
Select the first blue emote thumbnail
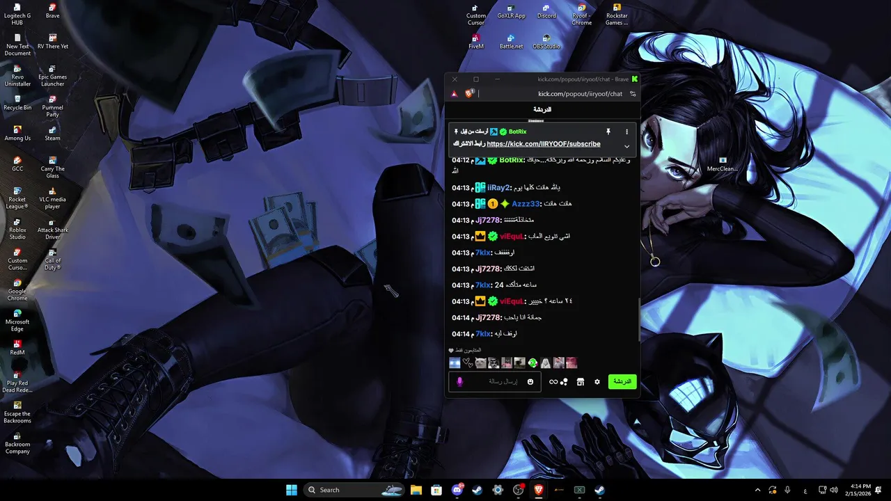[455, 363]
